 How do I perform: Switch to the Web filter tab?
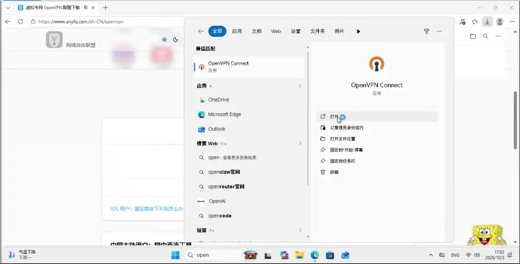coord(276,31)
